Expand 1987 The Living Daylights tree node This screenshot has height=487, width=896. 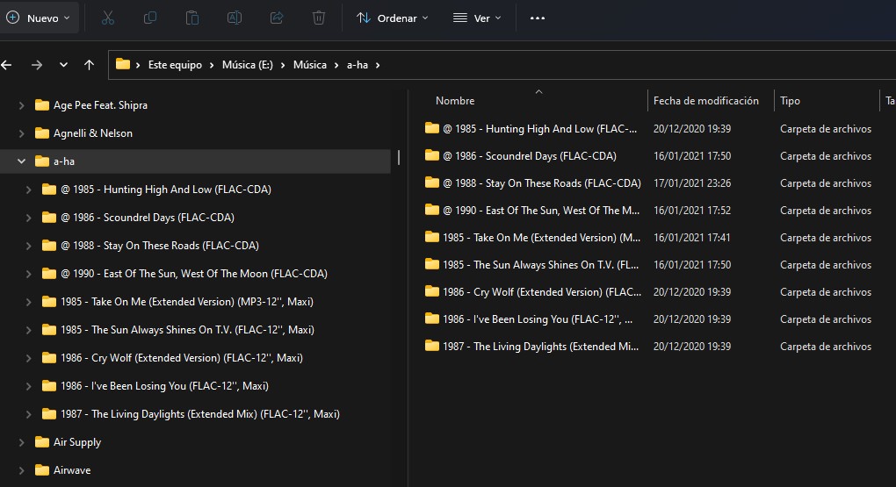tap(29, 414)
